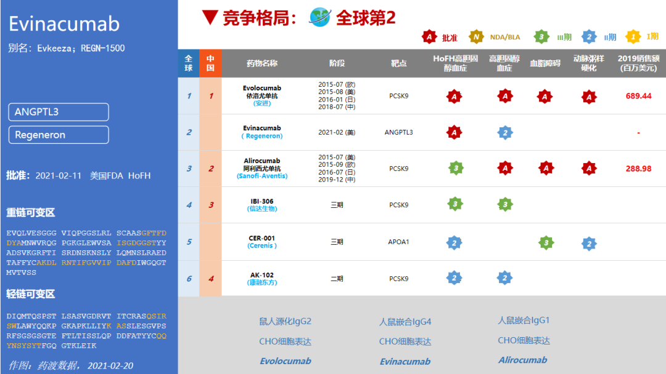
Task: Click the HoFH高胆固醇血症 column header
Action: [455, 63]
